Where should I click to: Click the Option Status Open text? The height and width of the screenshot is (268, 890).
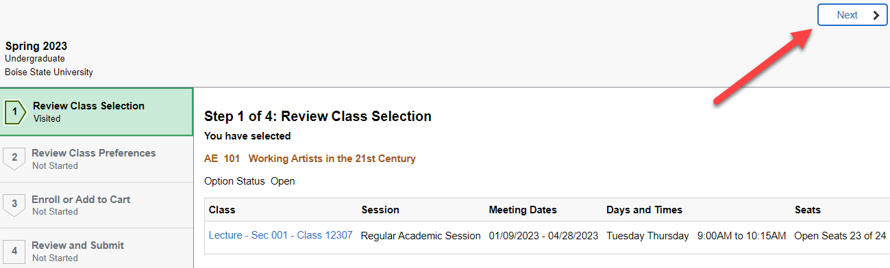click(x=249, y=181)
